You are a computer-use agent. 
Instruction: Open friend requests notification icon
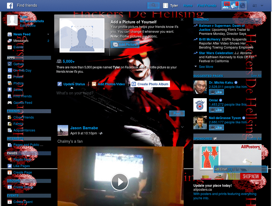coord(226,6)
